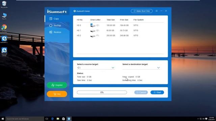Click the iSumsoft brand logo in sidebar
This screenshot has width=216, height=121.
tap(57, 11)
